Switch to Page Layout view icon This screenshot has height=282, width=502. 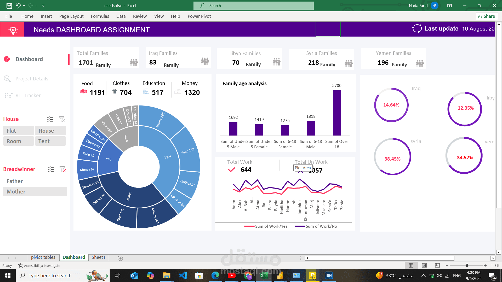coord(424,266)
